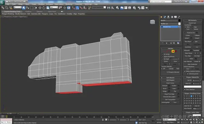The width and height of the screenshot is (204, 124).
Task: Open the Modify command panel tab
Action: 165,17
